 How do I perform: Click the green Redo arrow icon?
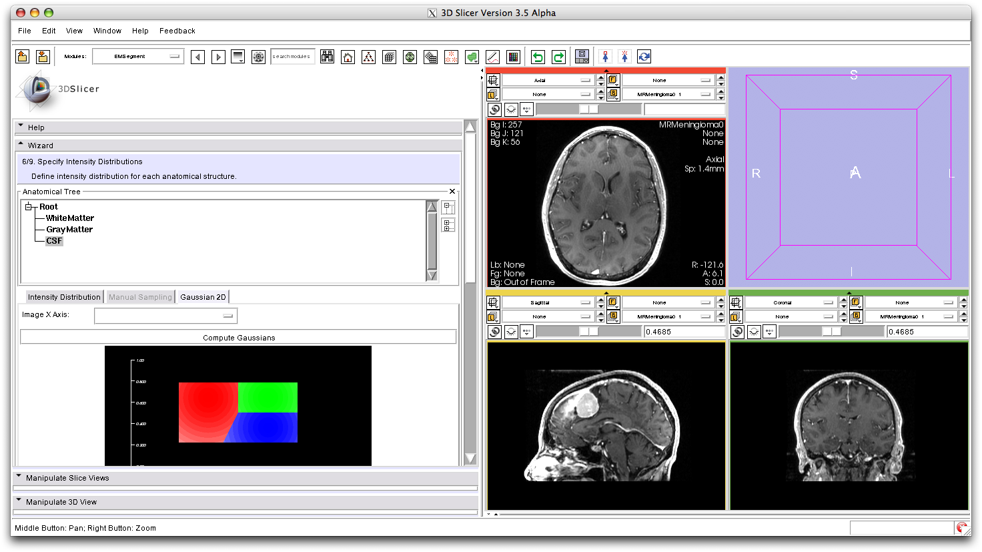click(558, 57)
